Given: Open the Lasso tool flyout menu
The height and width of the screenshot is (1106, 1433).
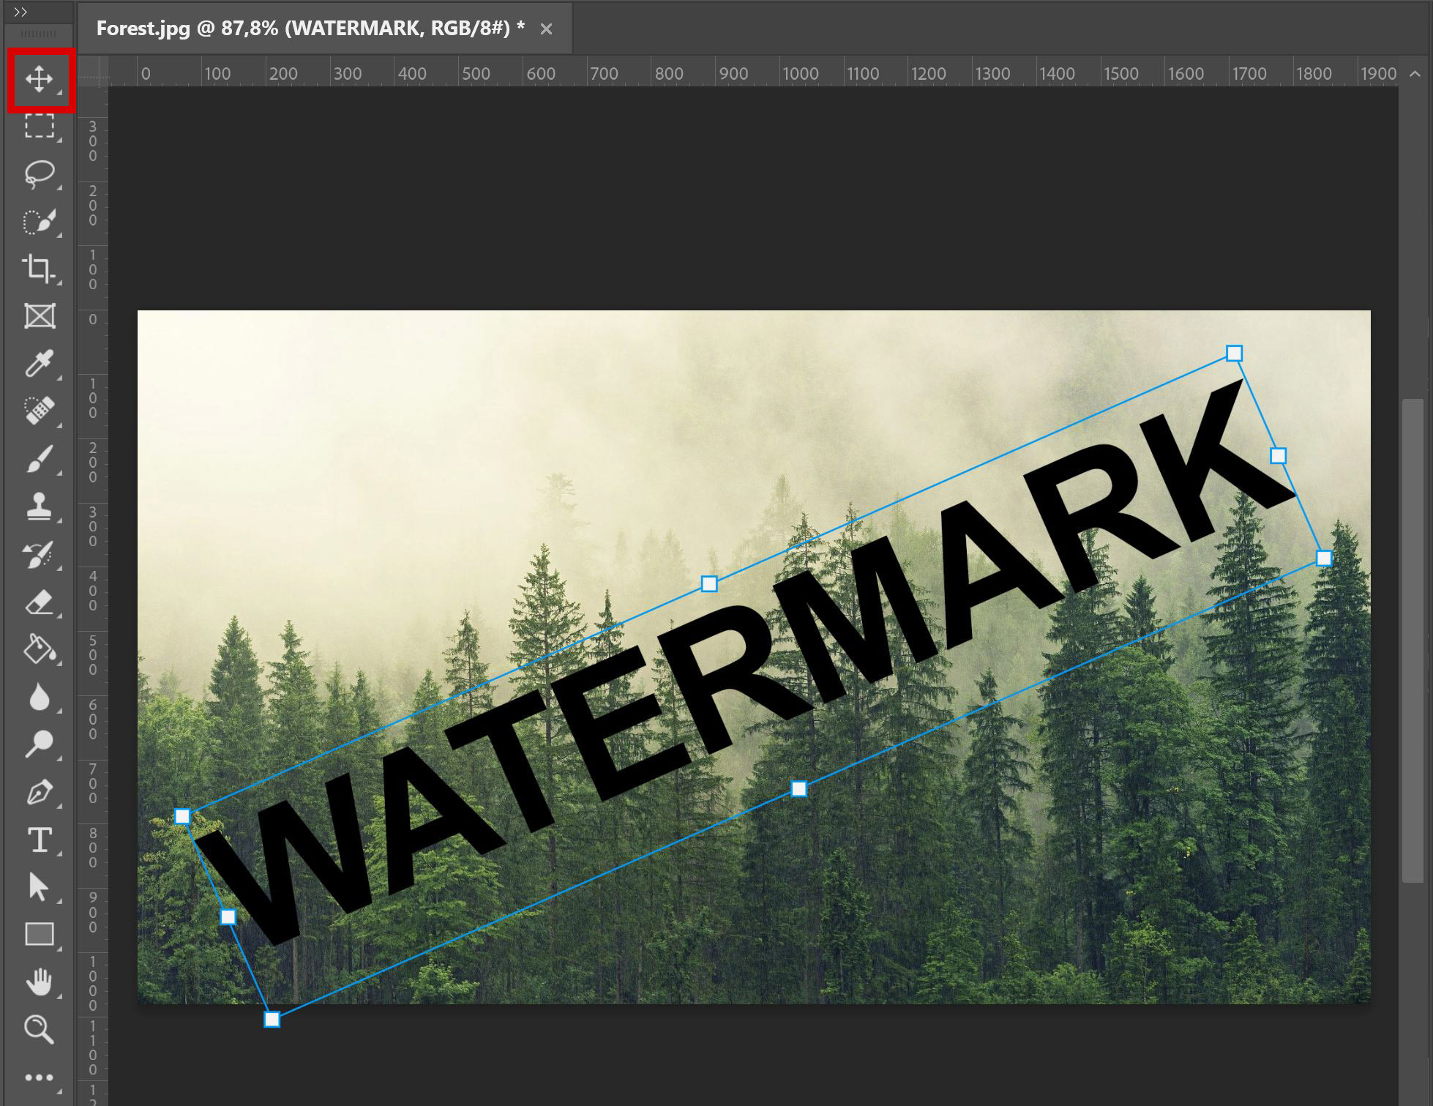Looking at the screenshot, I should tap(59, 189).
